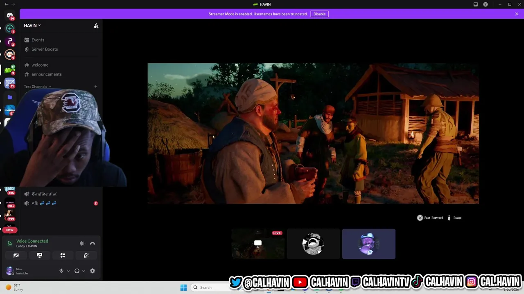
Task: Select the black-and-white avatar participant tile
Action: (x=313, y=244)
